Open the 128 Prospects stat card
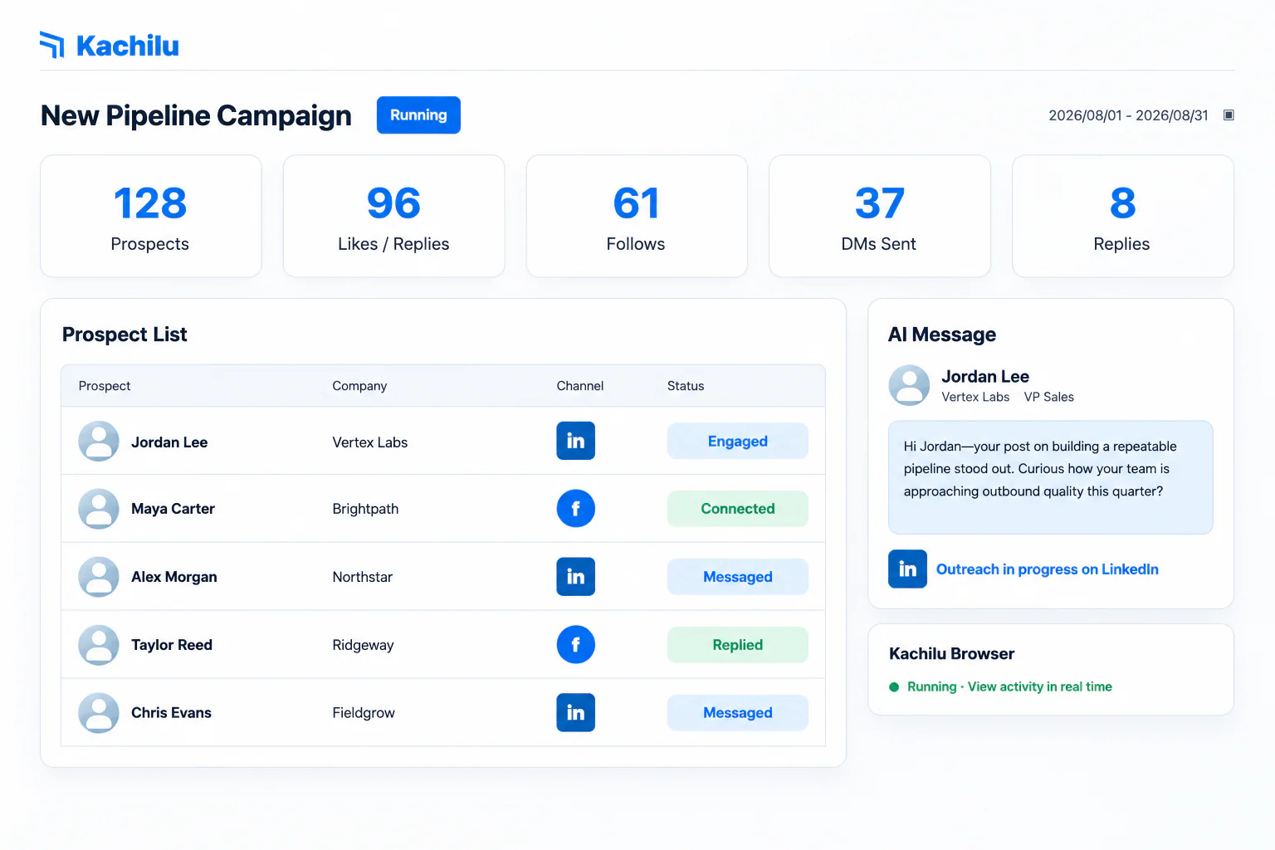This screenshot has height=850, width=1275. (151, 216)
